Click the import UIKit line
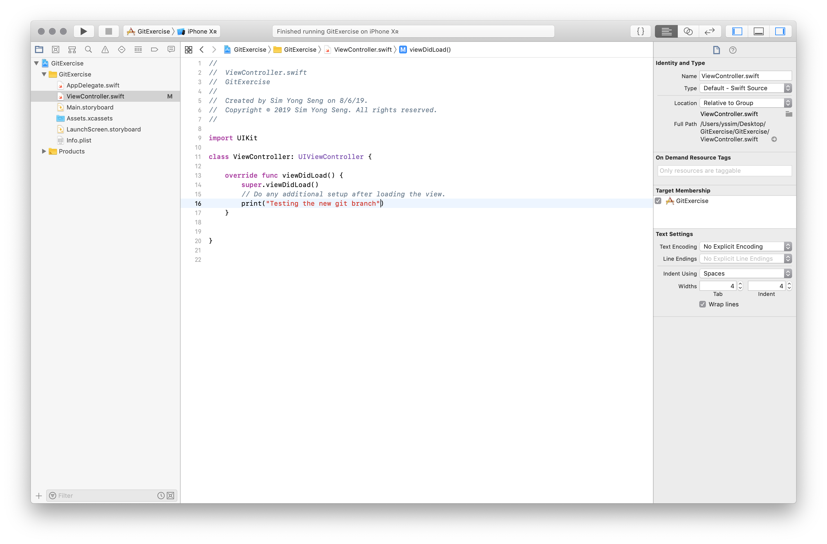Screen dimensions: 827x544 (x=233, y=138)
